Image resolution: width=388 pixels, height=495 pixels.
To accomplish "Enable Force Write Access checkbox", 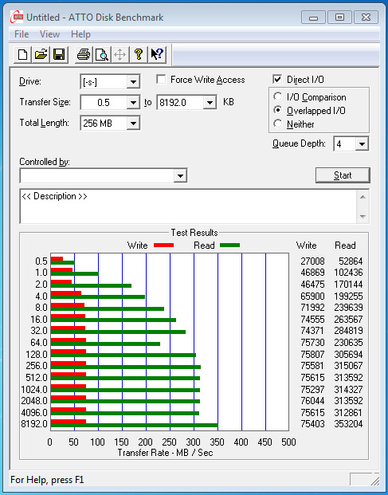I will point(161,79).
